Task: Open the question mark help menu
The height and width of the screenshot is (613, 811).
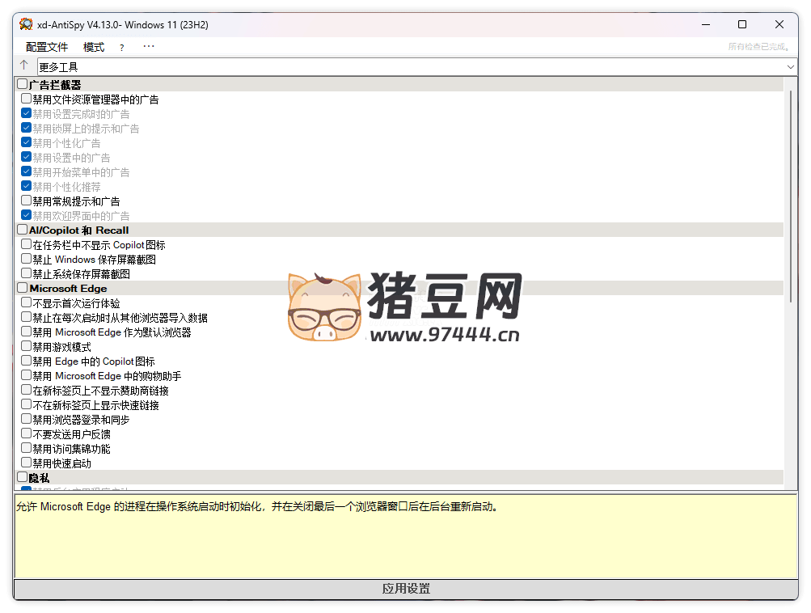Action: point(122,48)
